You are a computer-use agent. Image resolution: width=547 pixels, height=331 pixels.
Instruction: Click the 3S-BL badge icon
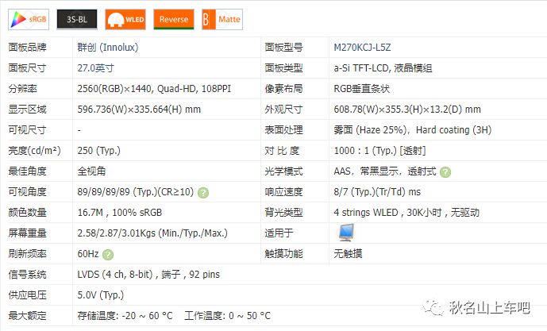pyautogui.click(x=77, y=19)
